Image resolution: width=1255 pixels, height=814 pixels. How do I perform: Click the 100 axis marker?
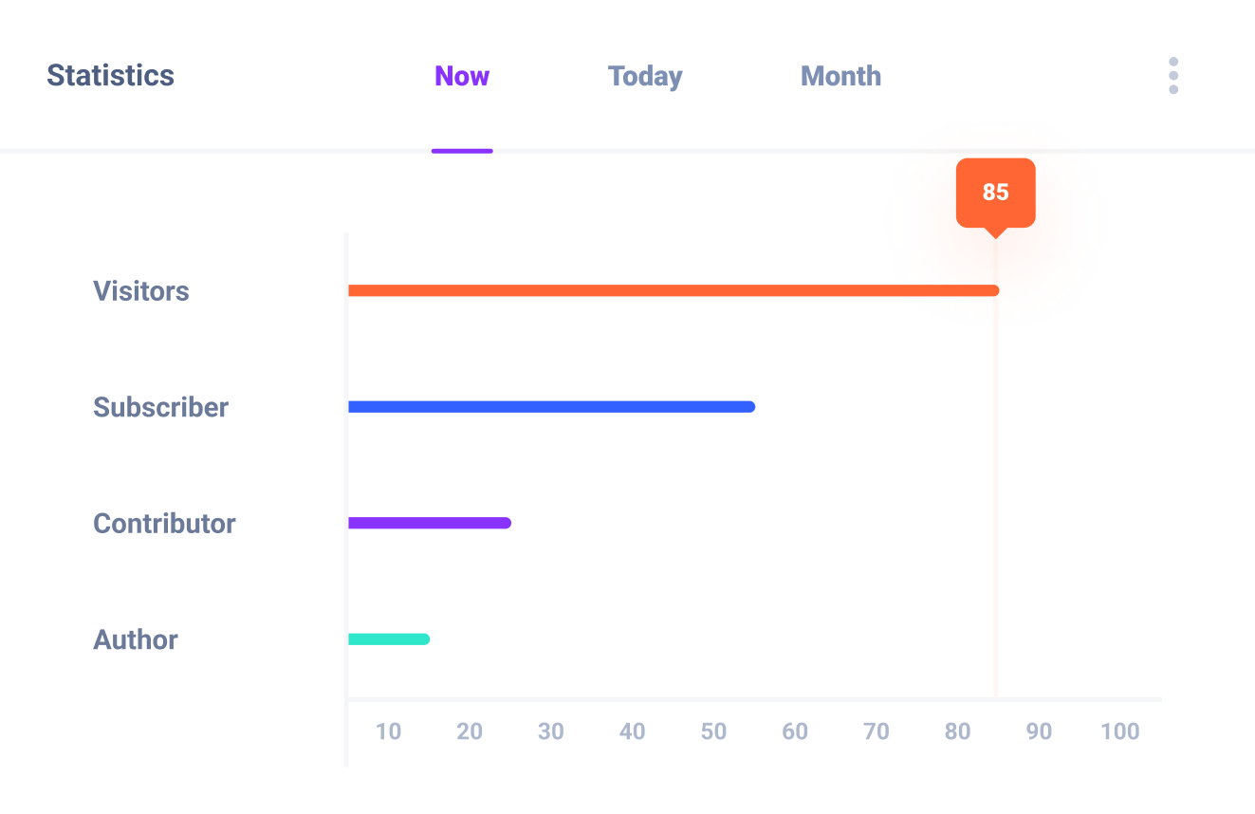tap(1119, 731)
